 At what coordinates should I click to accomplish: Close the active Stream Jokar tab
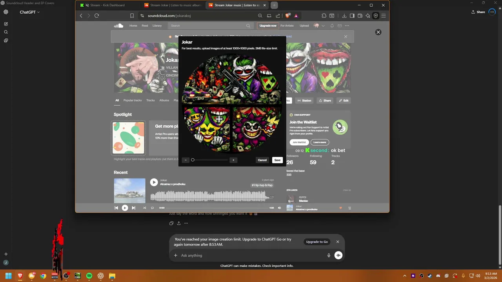click(x=264, y=5)
